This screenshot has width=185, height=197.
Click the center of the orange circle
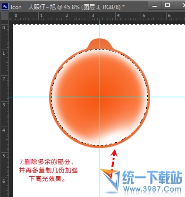100,97
